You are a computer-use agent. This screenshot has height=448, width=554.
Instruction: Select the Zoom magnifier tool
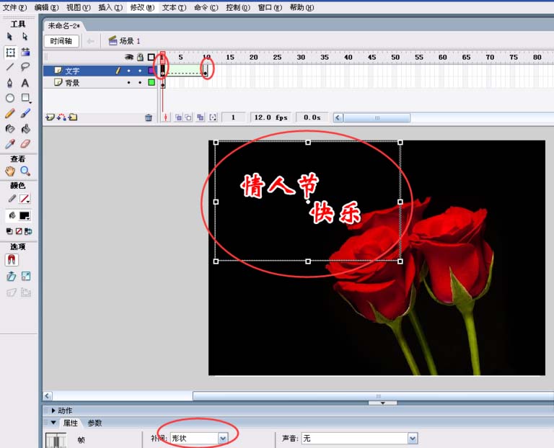click(25, 171)
